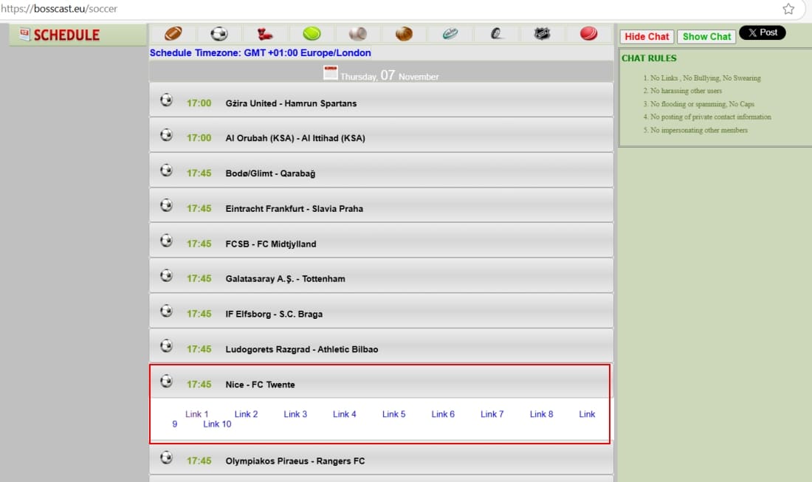
Task: Click the rule 'No flooding or spamming, No Caps'
Action: pos(702,104)
